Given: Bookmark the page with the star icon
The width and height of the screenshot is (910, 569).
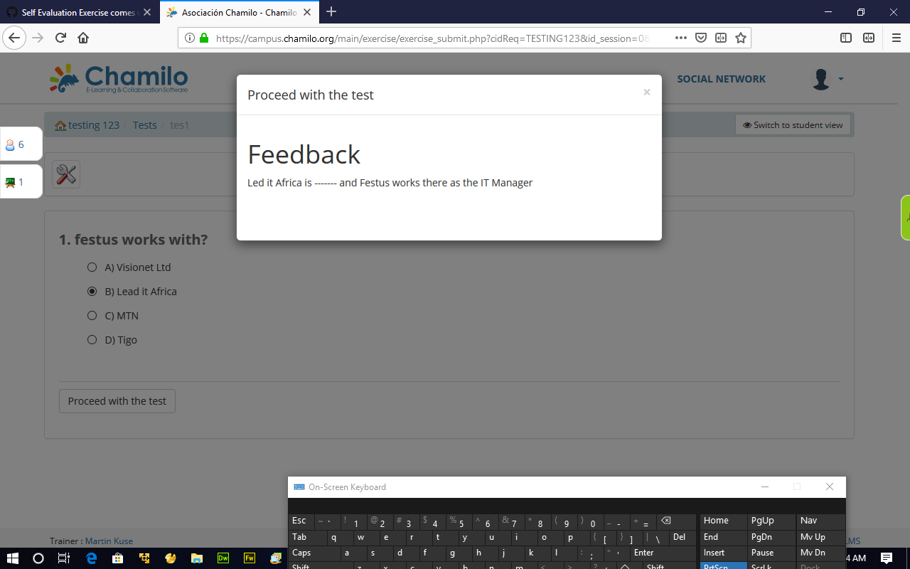Looking at the screenshot, I should pos(740,38).
